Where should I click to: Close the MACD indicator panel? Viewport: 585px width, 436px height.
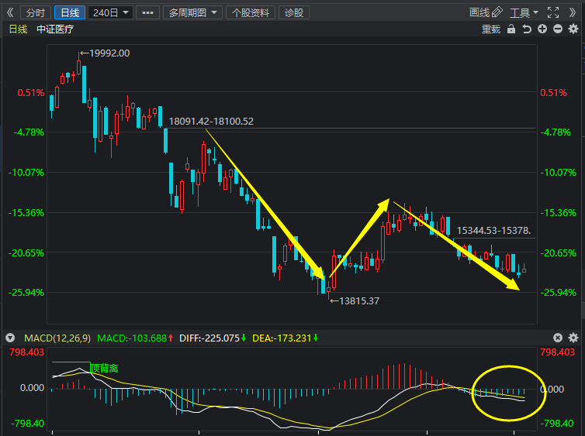coord(558,338)
